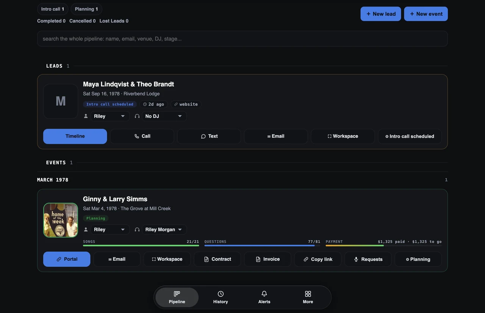This screenshot has height=313, width=485.
Task: Open song Requests for Simms event
Action: 368,259
